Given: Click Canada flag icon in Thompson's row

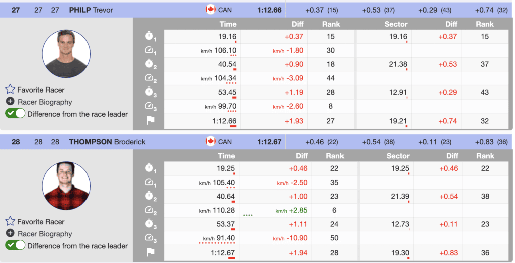Looking at the screenshot, I should click(211, 141).
